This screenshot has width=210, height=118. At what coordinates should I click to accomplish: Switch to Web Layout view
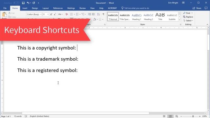click(177, 116)
